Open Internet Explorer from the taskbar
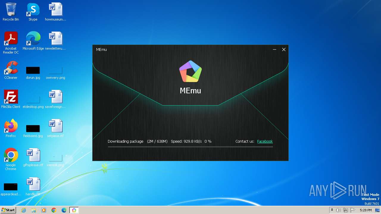Image resolution: width=381 pixels, height=214 pixels. 24,210
